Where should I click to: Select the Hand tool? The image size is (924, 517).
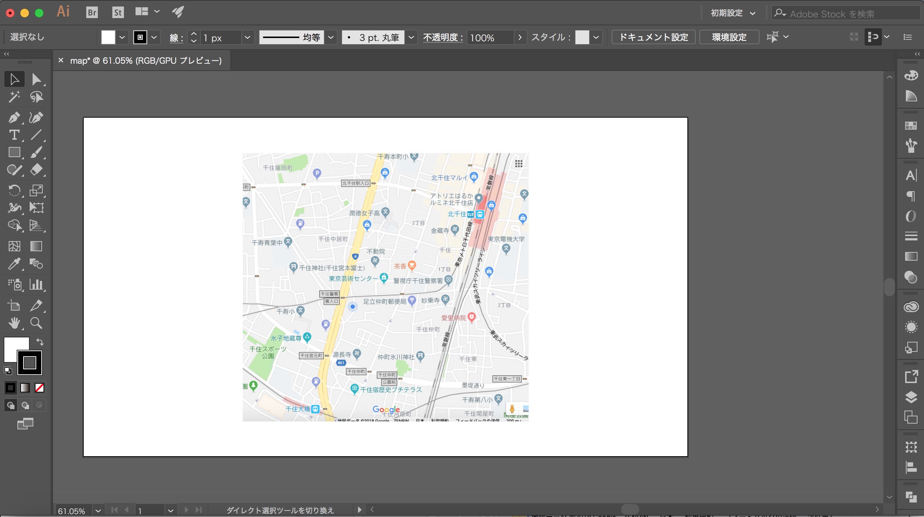pos(14,323)
